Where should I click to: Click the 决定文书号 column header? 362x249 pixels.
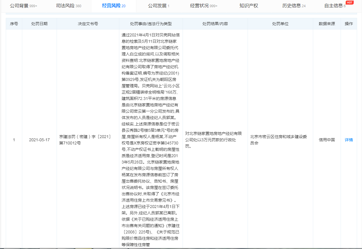[88, 24]
